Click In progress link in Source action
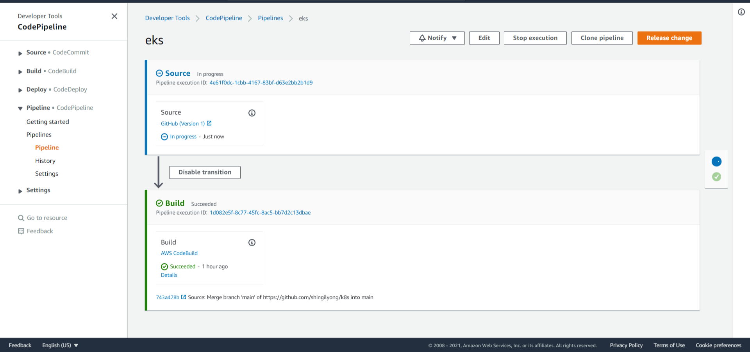 183,137
